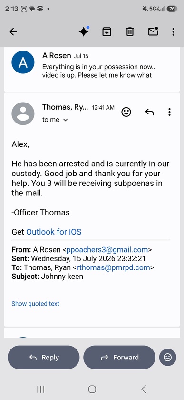
Task: Tap the Reply button at the bottom
Action: [x=44, y=358]
